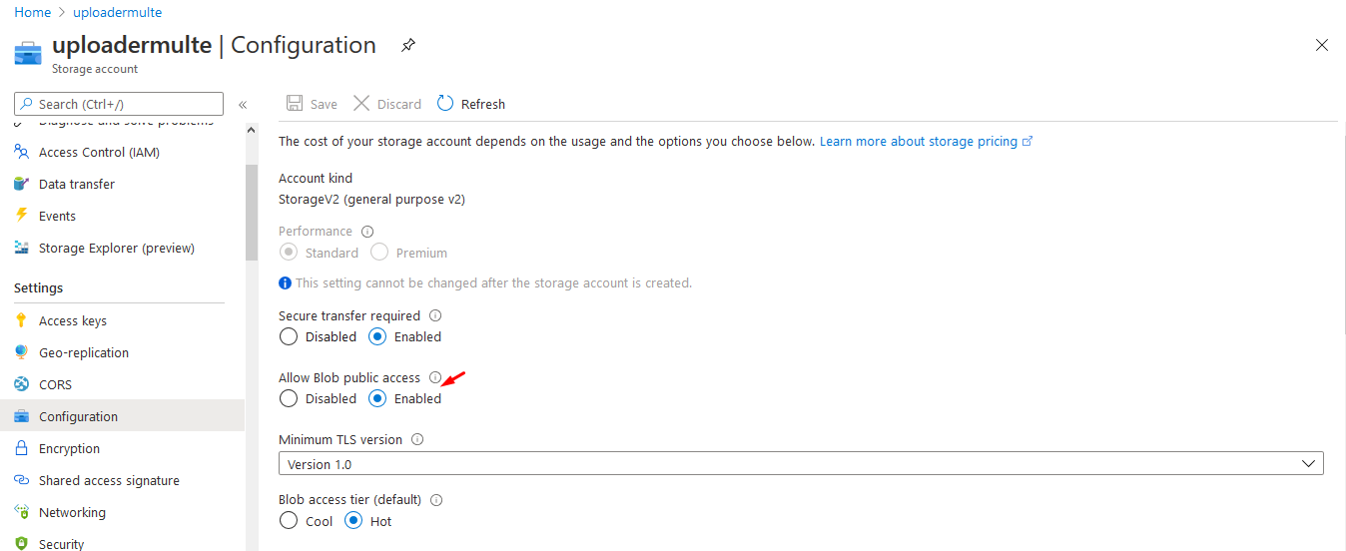Open the Minimum TLS version dropdown
The height and width of the screenshot is (551, 1346).
pyautogui.click(x=801, y=463)
